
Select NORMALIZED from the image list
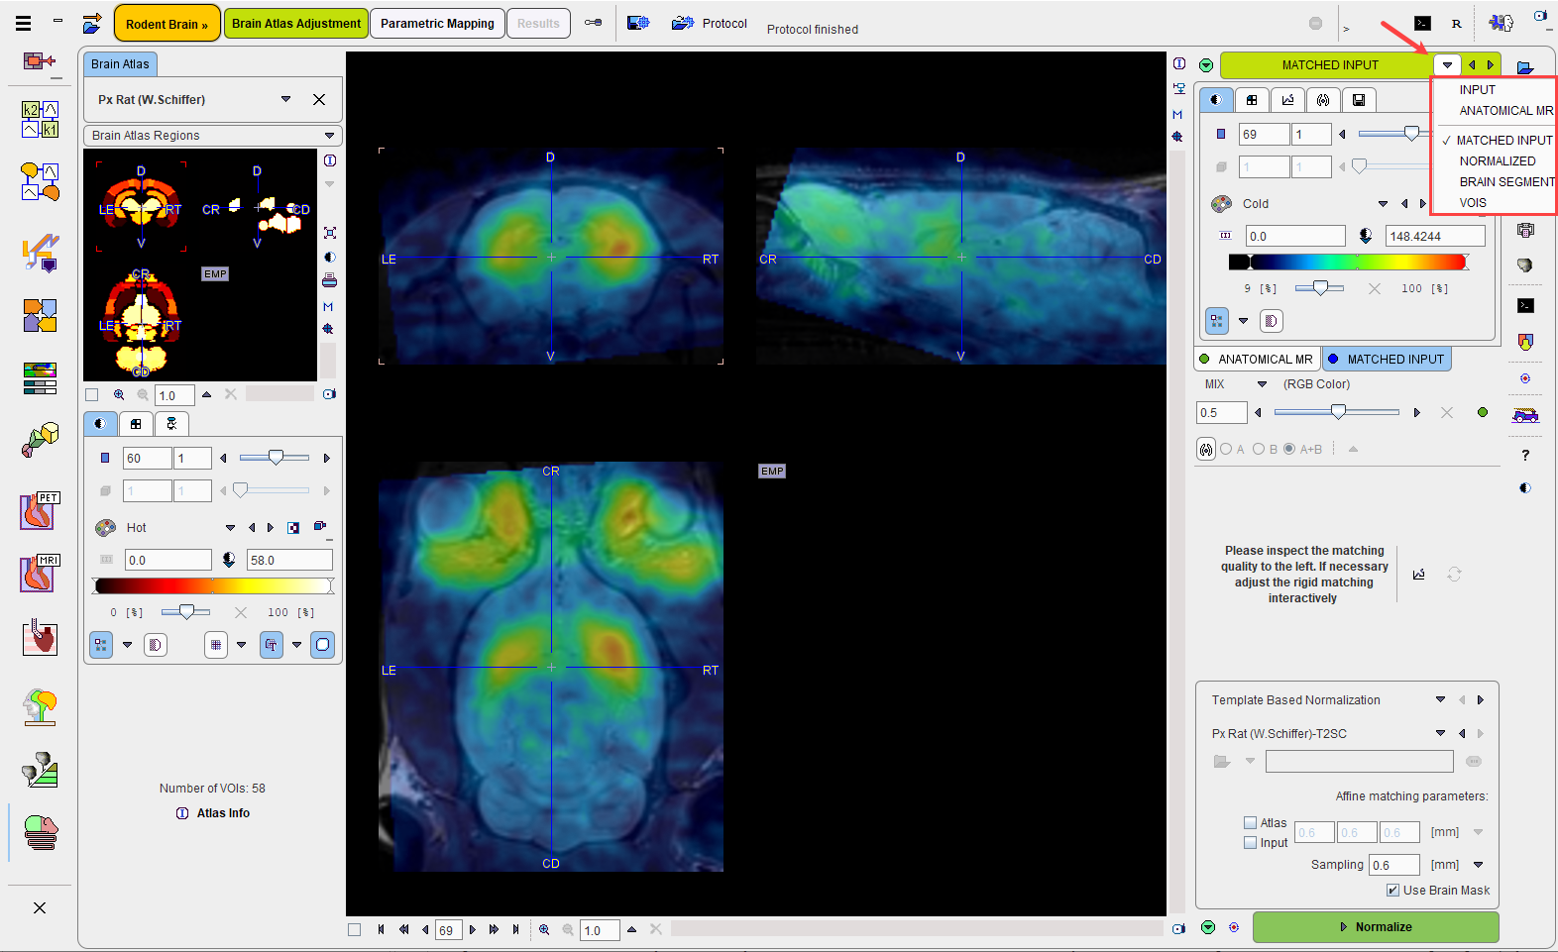[1498, 160]
